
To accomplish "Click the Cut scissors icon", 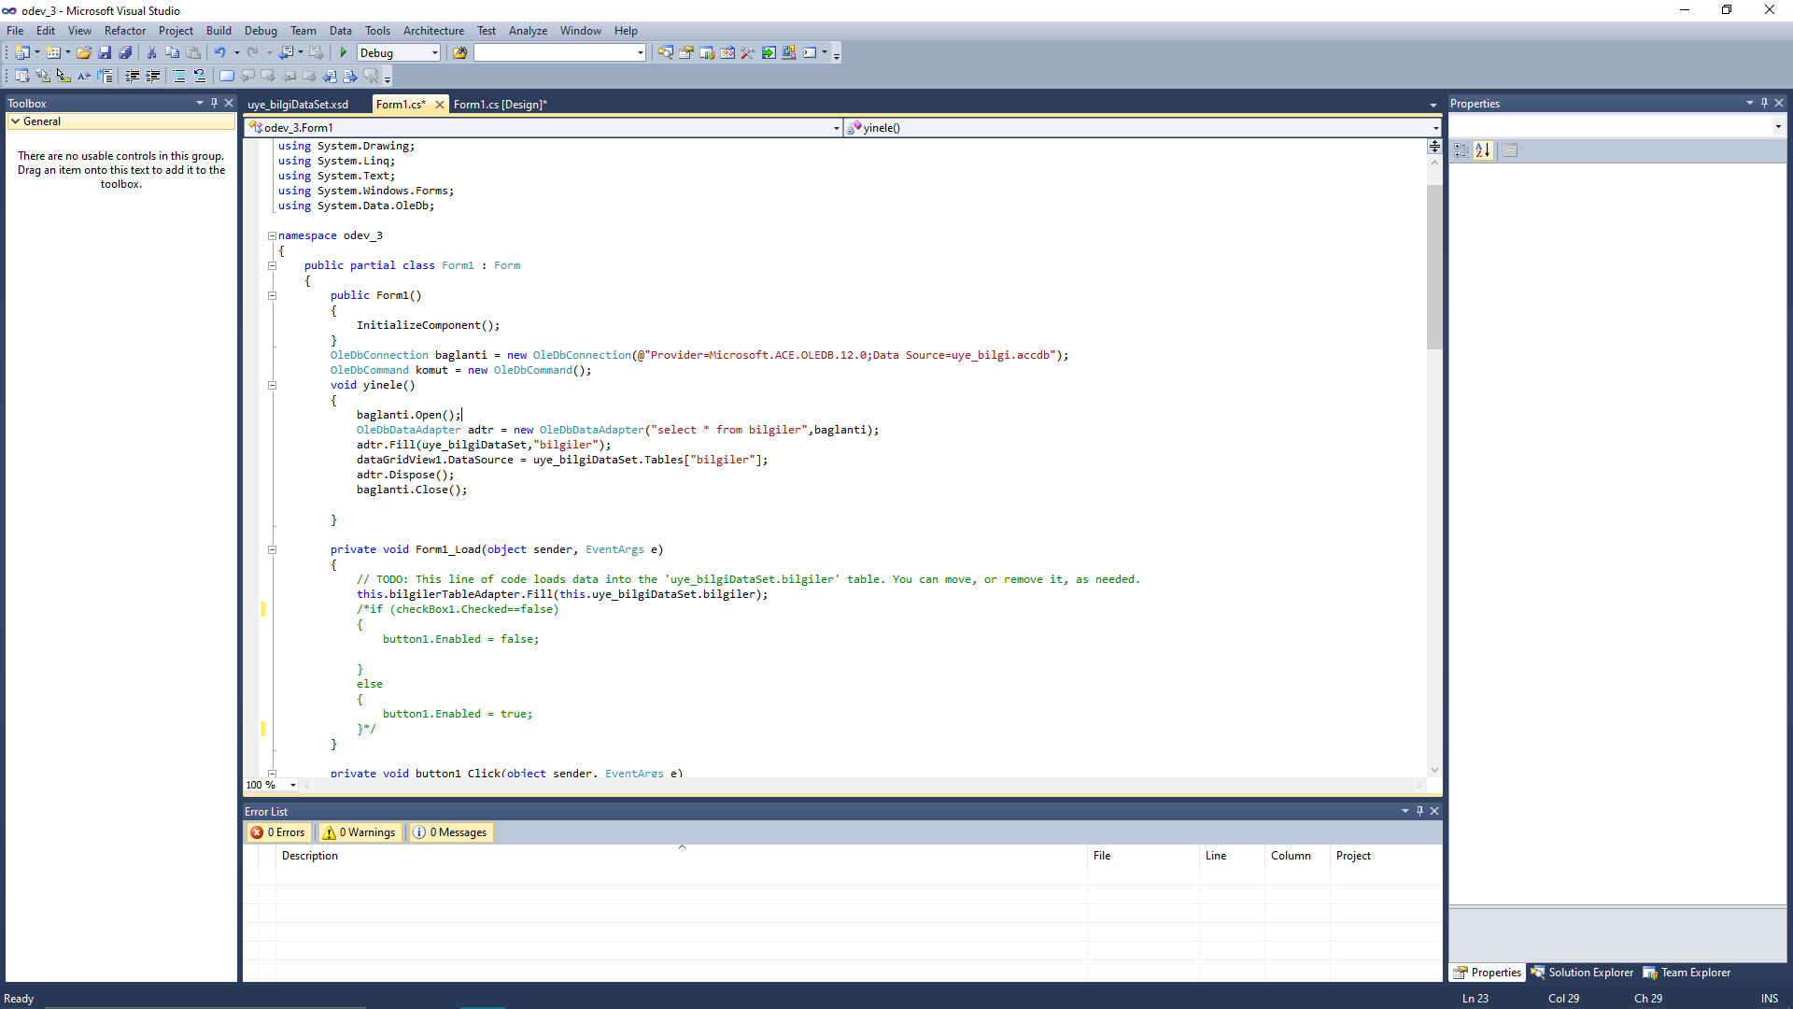I will pos(151,53).
